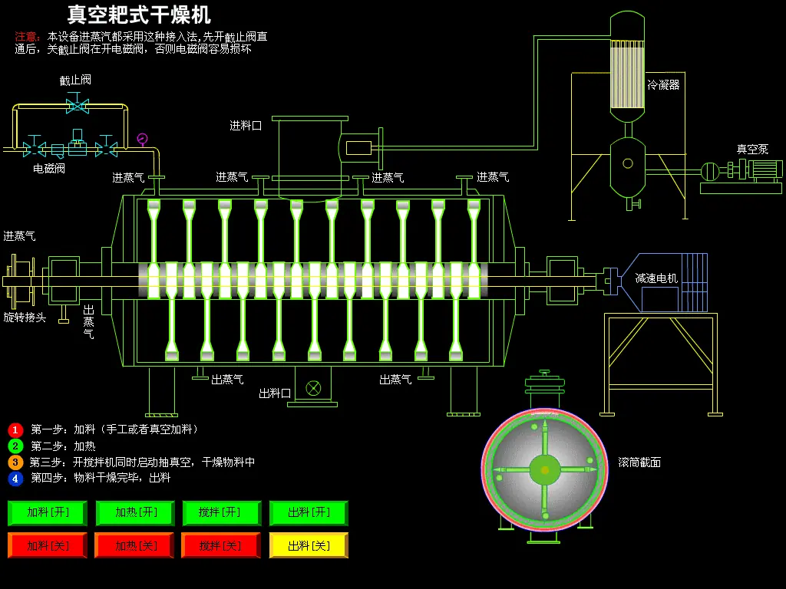This screenshot has height=589, width=786.
Task: Click the blue step 4 circle
Action: 15,479
